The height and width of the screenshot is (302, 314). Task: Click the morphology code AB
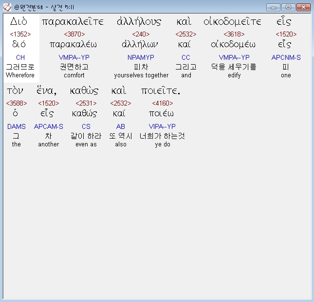(x=121, y=126)
